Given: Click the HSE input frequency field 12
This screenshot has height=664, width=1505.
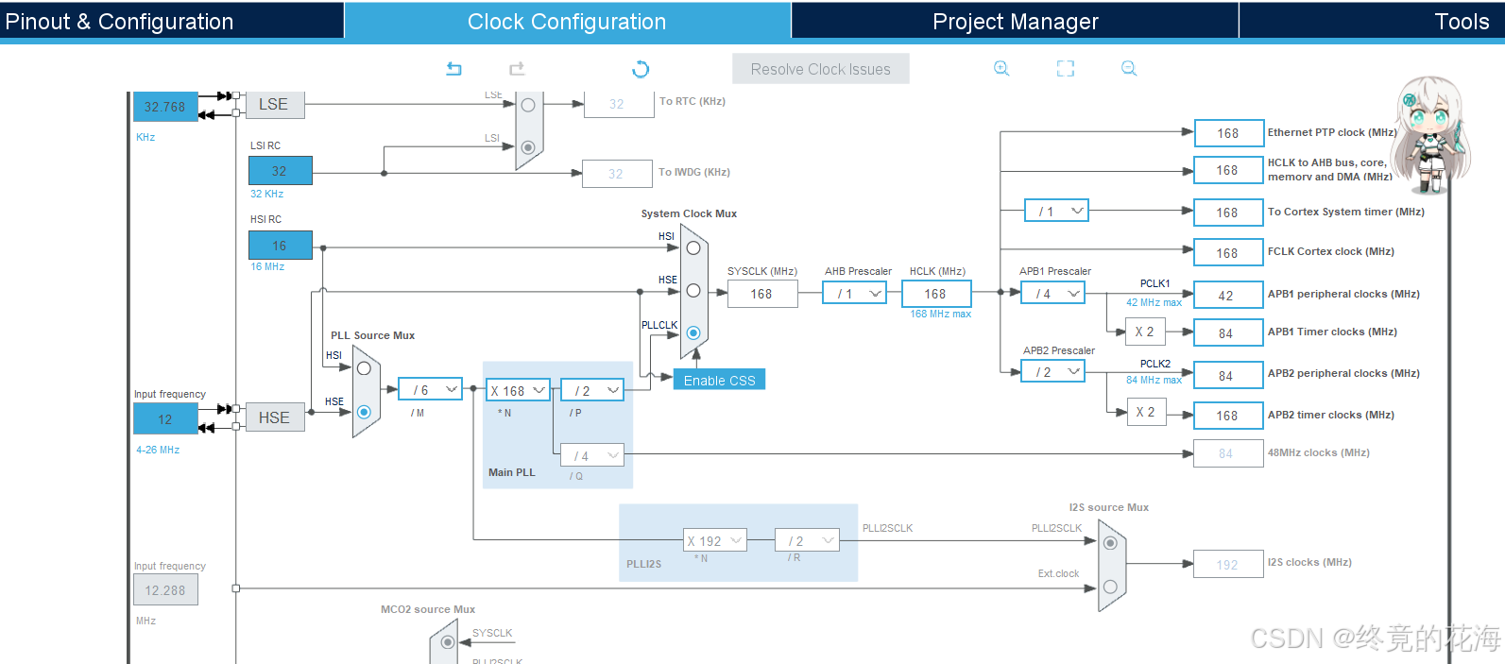Looking at the screenshot, I should (165, 418).
